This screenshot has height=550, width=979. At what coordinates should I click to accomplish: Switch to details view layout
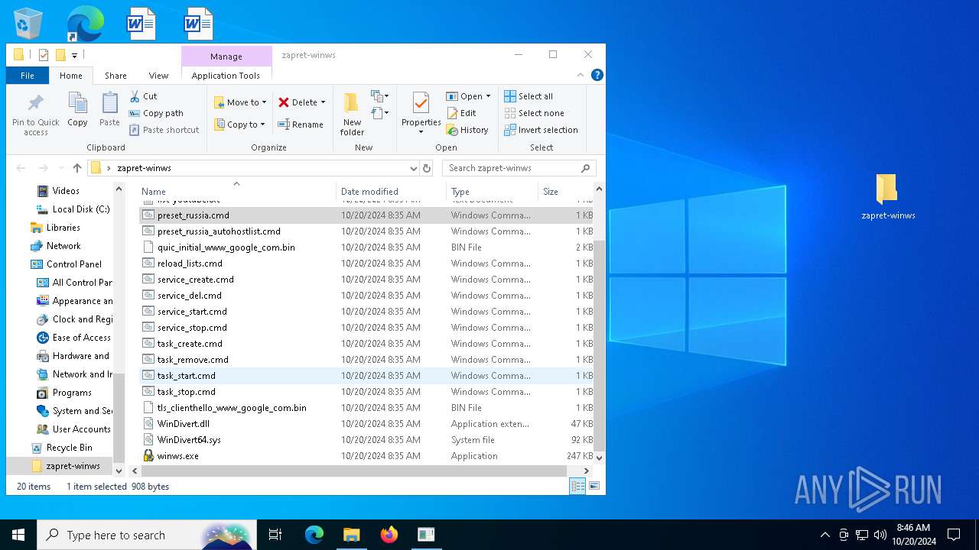tap(577, 486)
